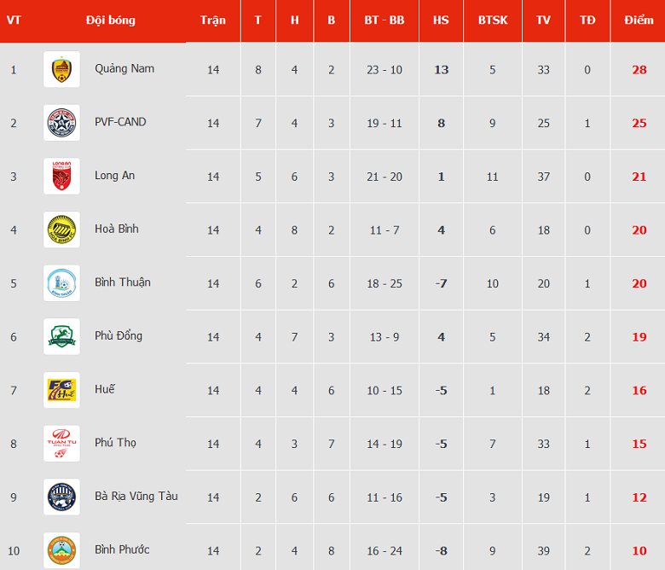
Task: Click the Bình Phước round badge
Action: (61, 550)
